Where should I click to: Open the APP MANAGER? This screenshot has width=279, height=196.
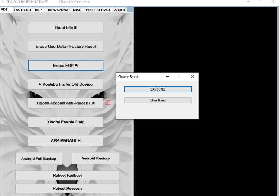click(65, 140)
